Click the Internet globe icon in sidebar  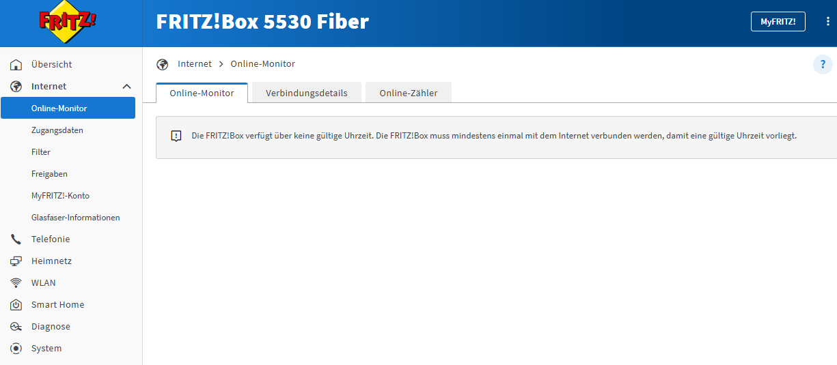pyautogui.click(x=16, y=87)
